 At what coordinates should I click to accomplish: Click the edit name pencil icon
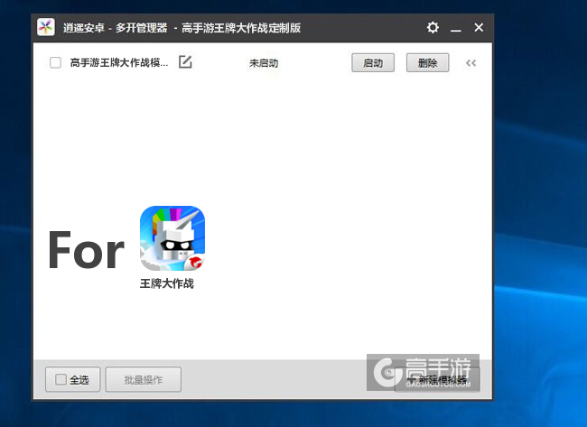[x=185, y=61]
